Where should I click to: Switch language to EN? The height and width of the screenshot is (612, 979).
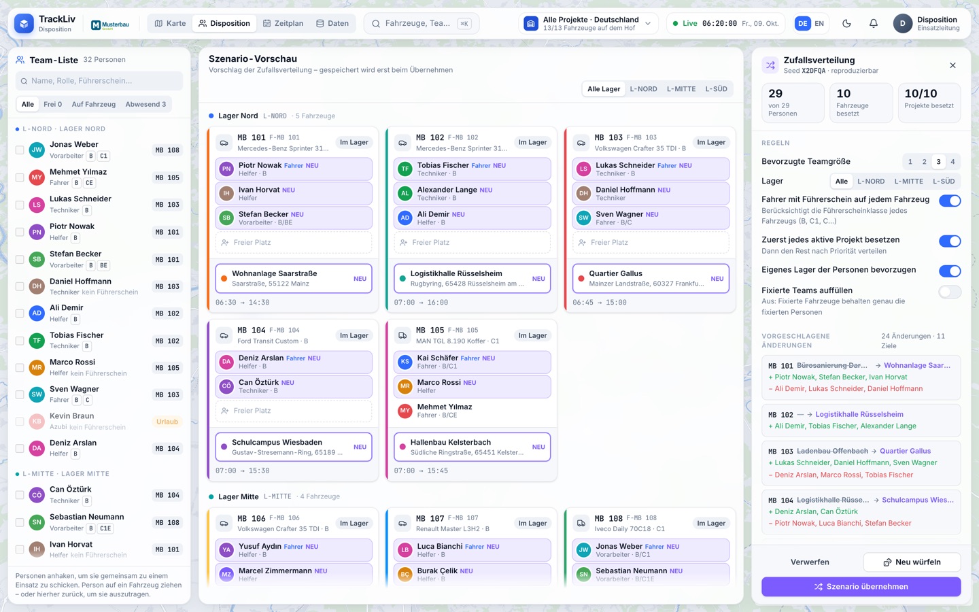[819, 24]
